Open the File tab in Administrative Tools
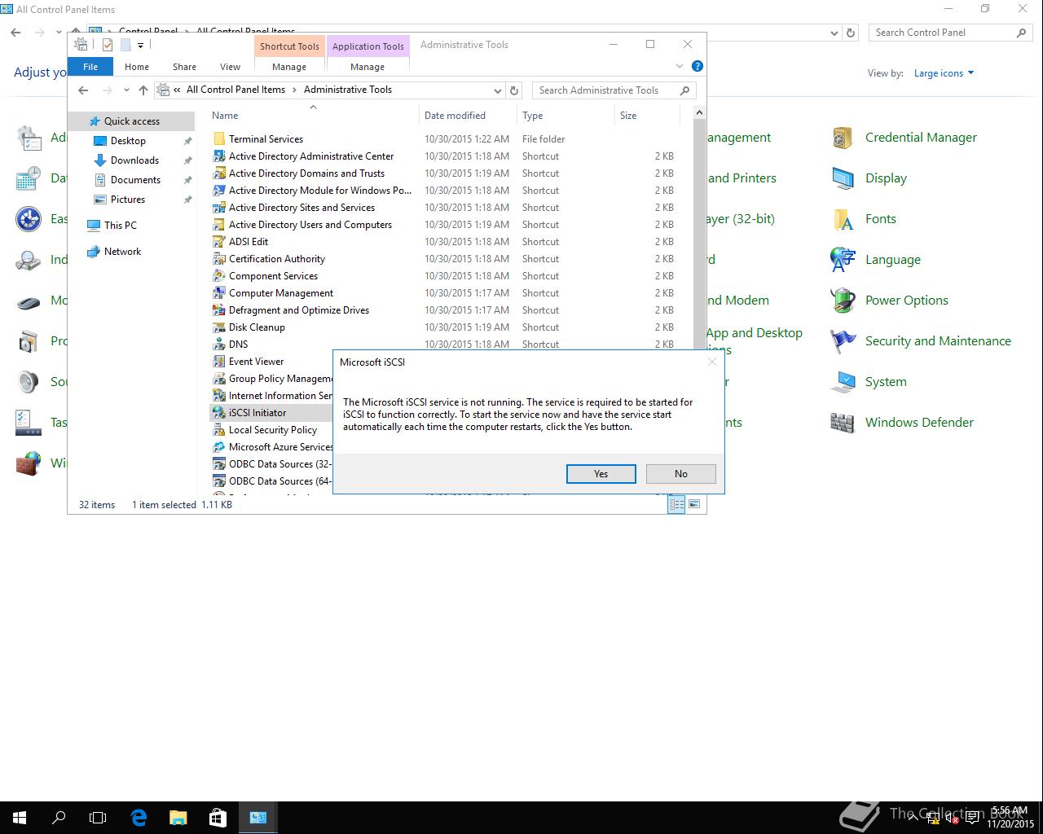This screenshot has height=834, width=1043. pos(90,67)
